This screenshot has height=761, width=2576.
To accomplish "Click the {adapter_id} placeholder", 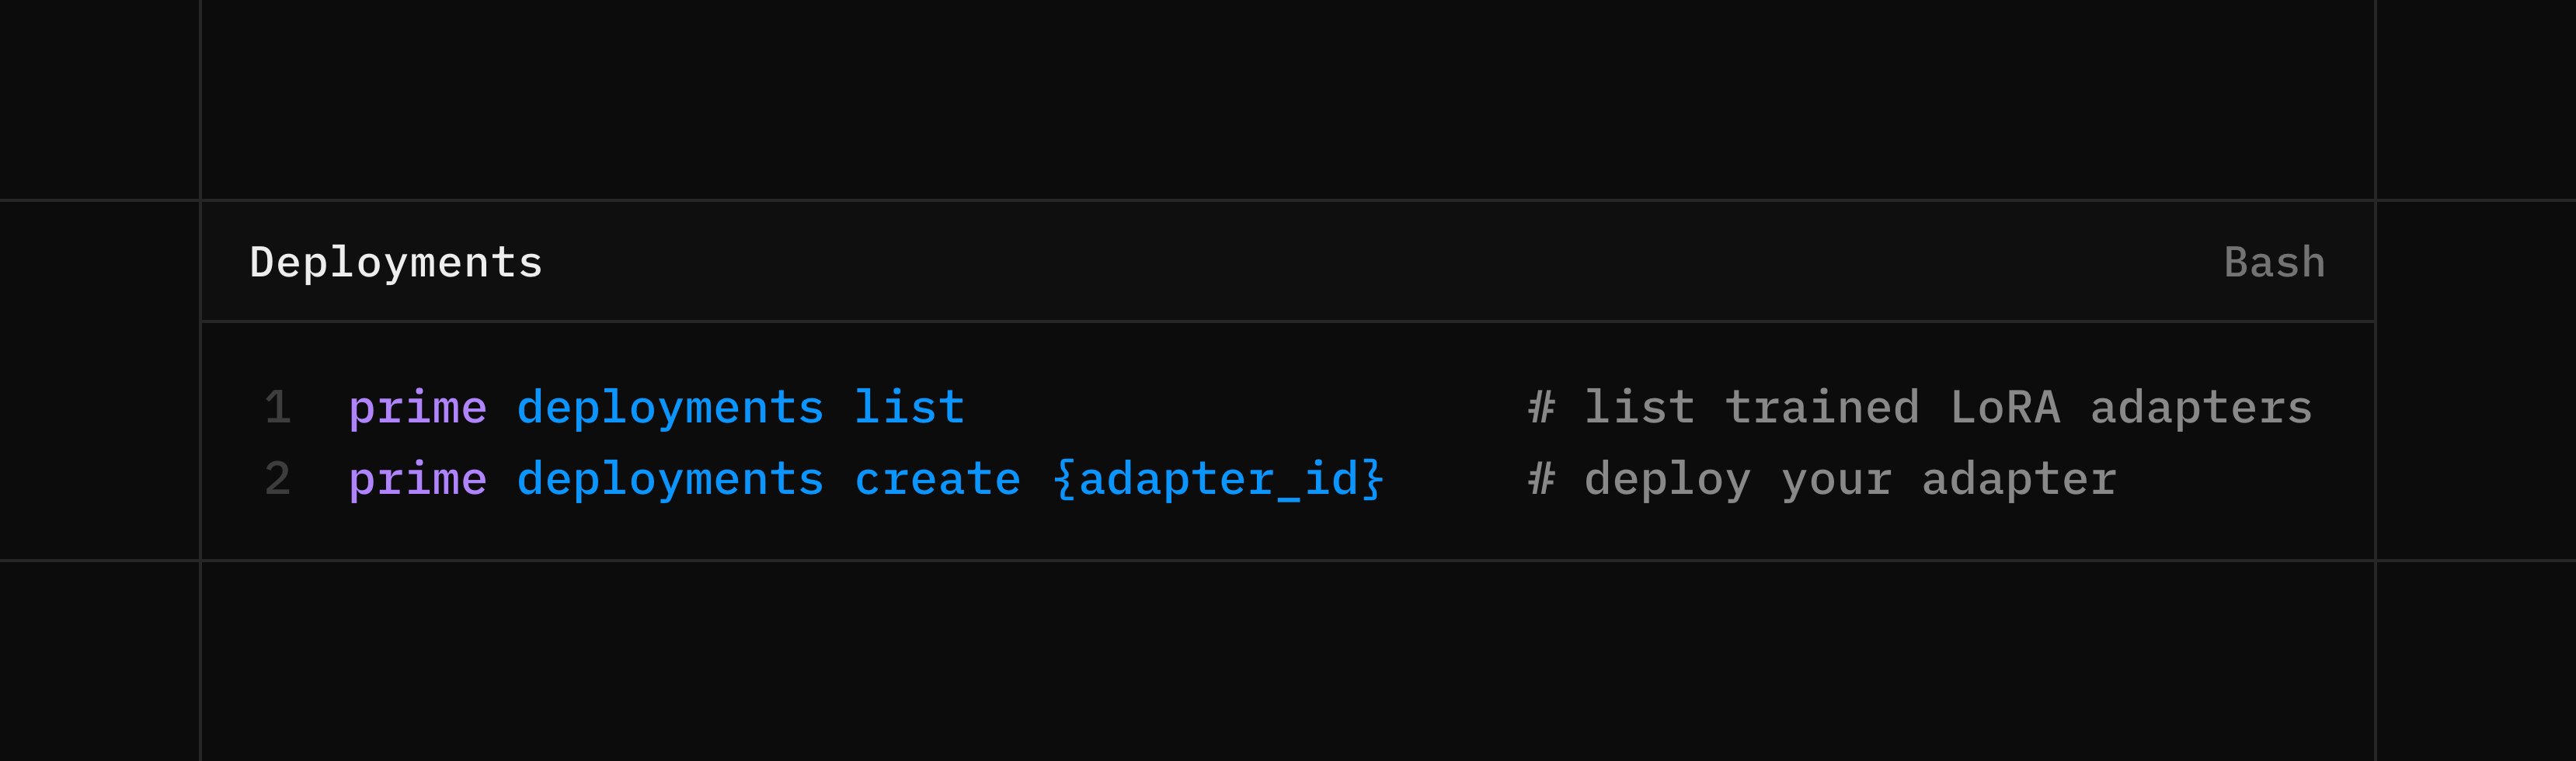I will coord(1218,479).
